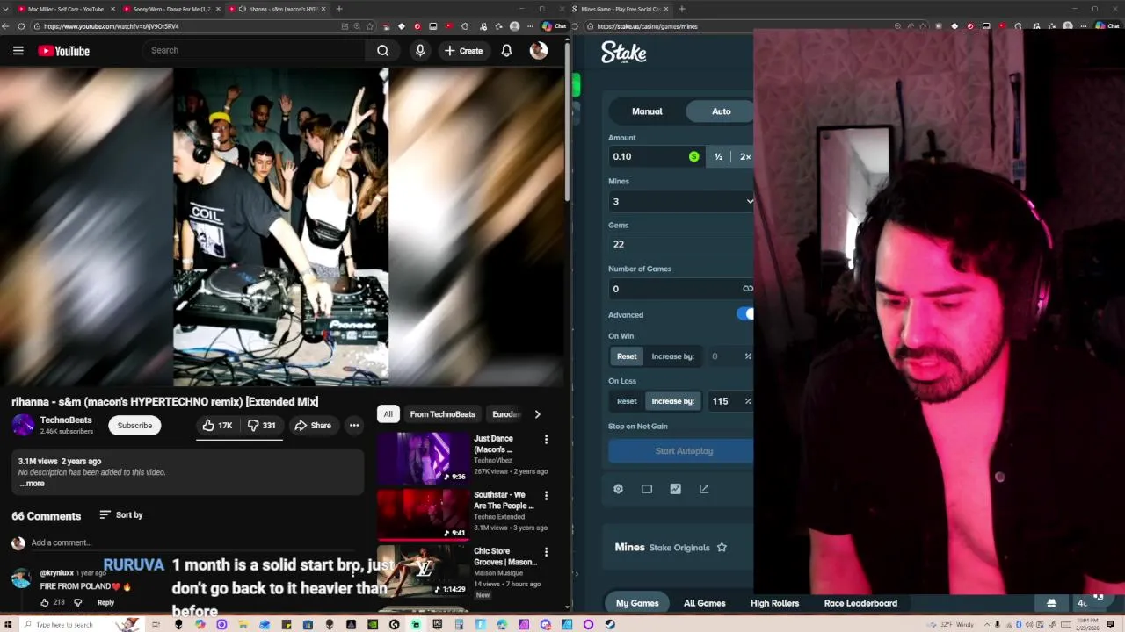Reply to kryniuxx comment
This screenshot has height=632, width=1125.
(x=105, y=602)
